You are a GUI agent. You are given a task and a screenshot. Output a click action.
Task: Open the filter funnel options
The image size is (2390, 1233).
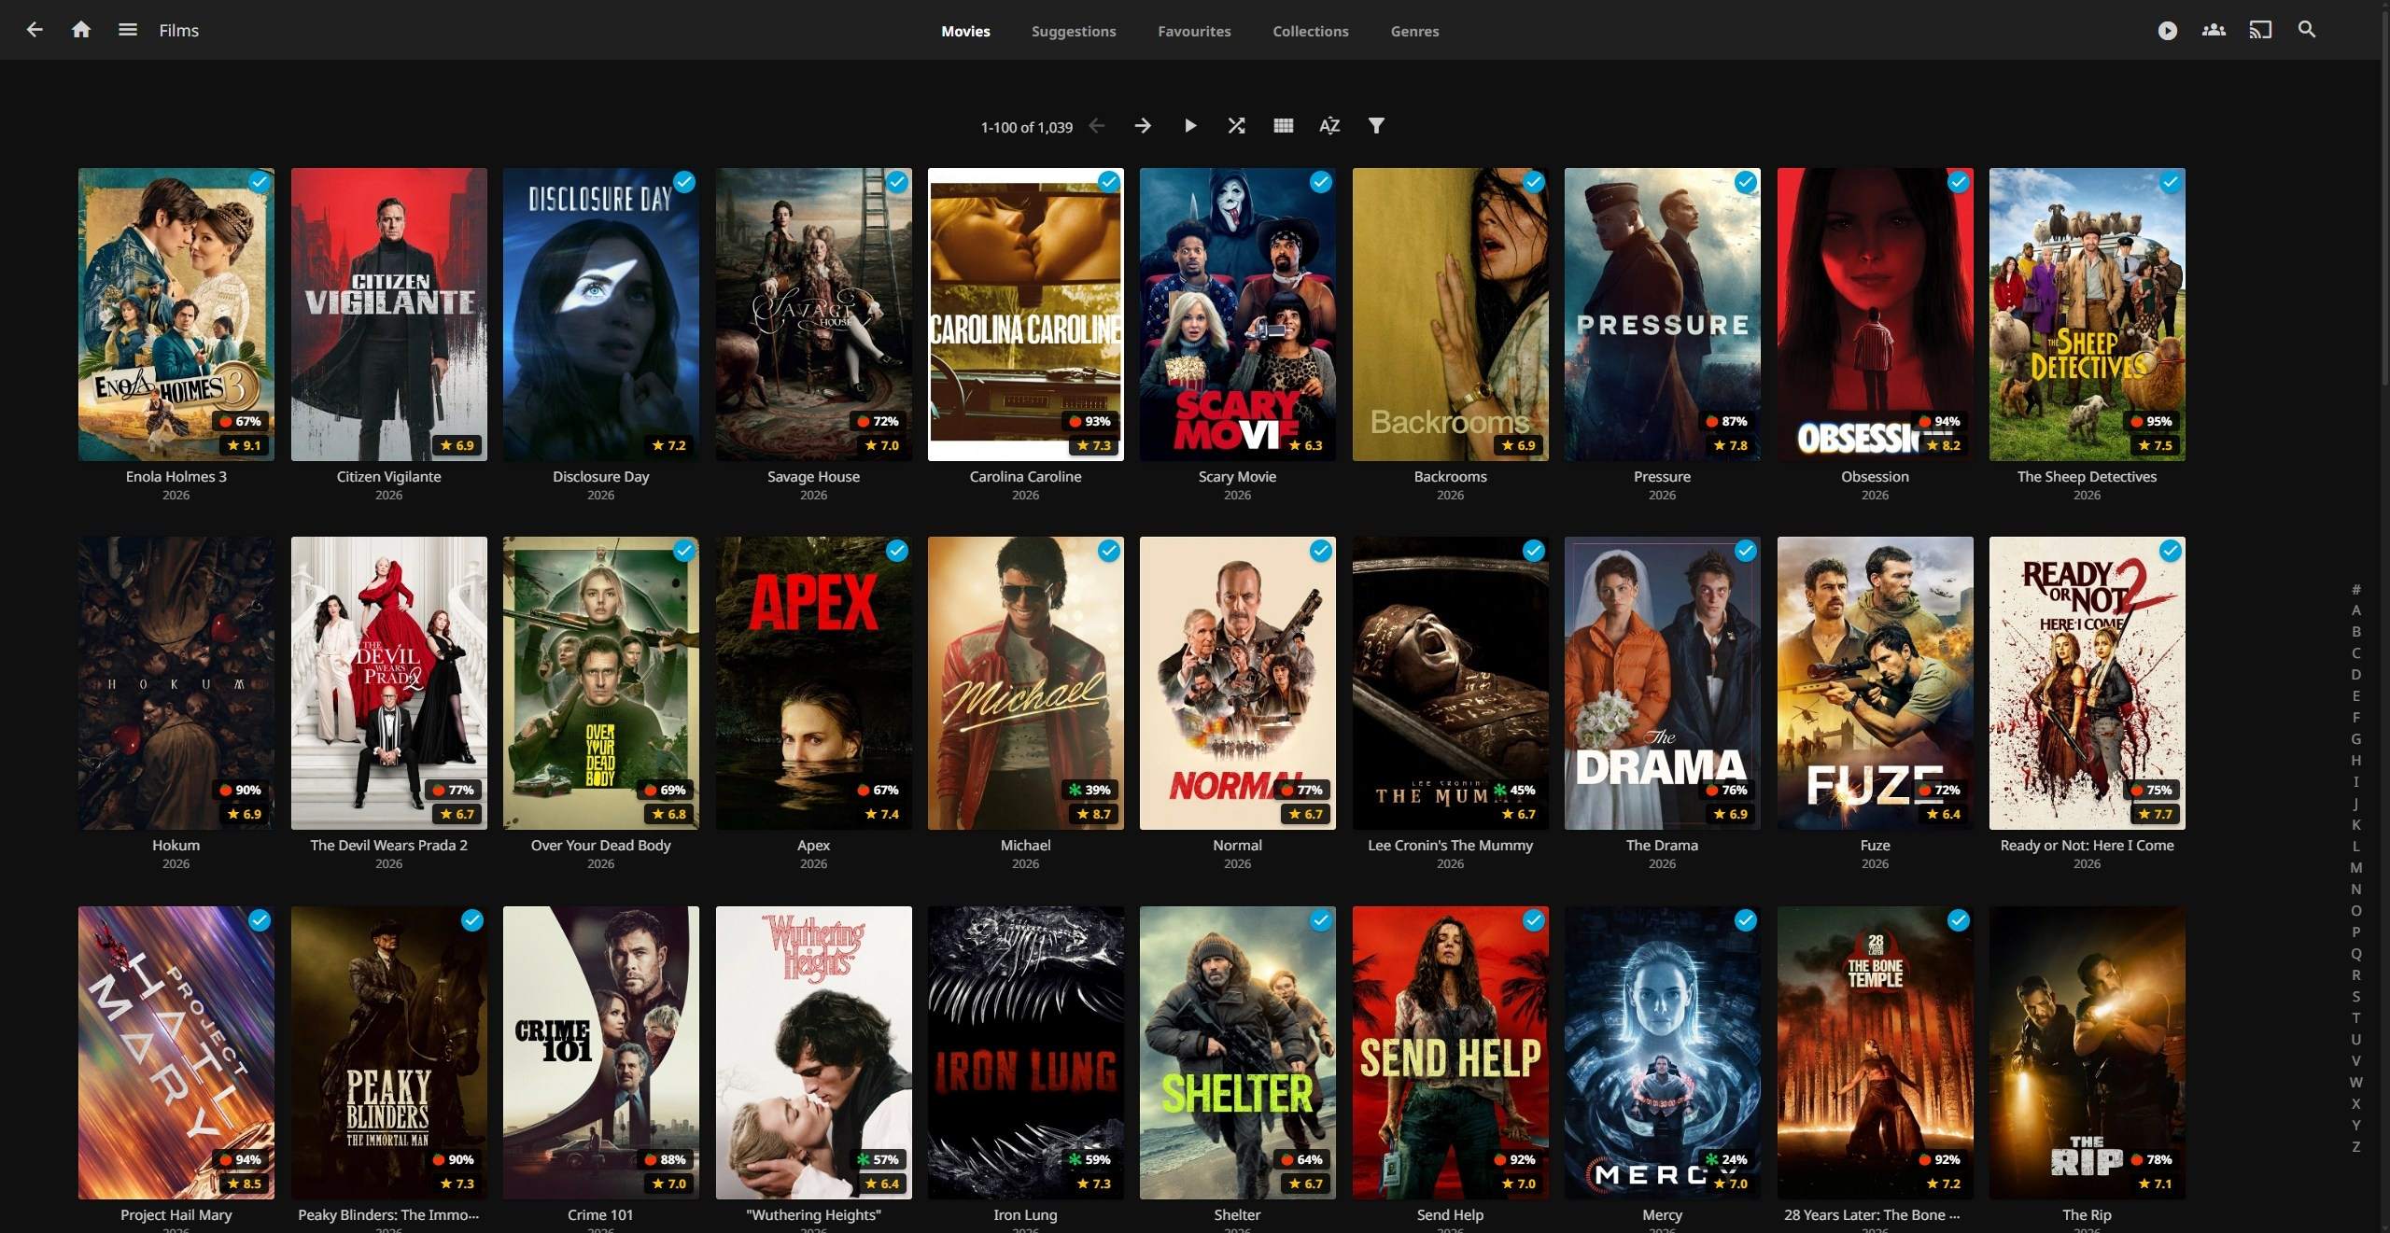(1376, 126)
